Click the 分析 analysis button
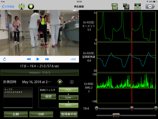Screen dimensions: 158x119 coord(41,114)
